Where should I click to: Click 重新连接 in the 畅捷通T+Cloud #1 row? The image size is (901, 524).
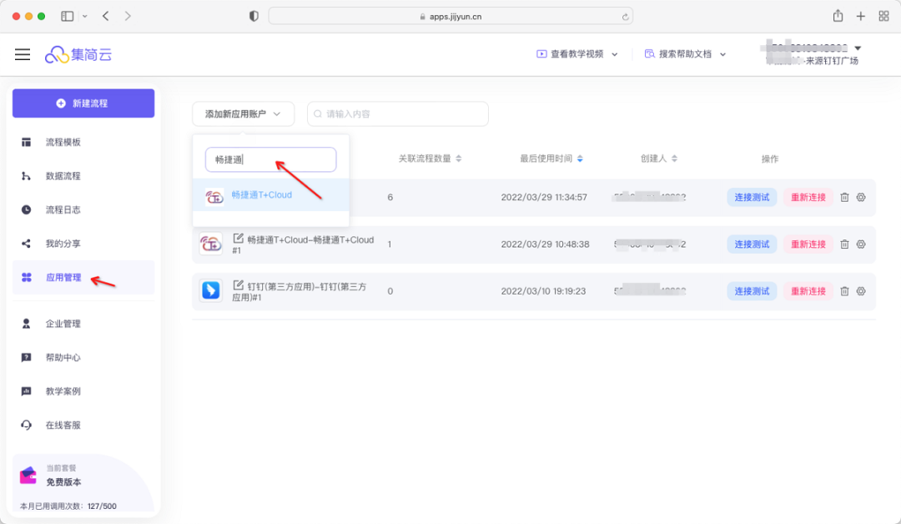(x=808, y=244)
